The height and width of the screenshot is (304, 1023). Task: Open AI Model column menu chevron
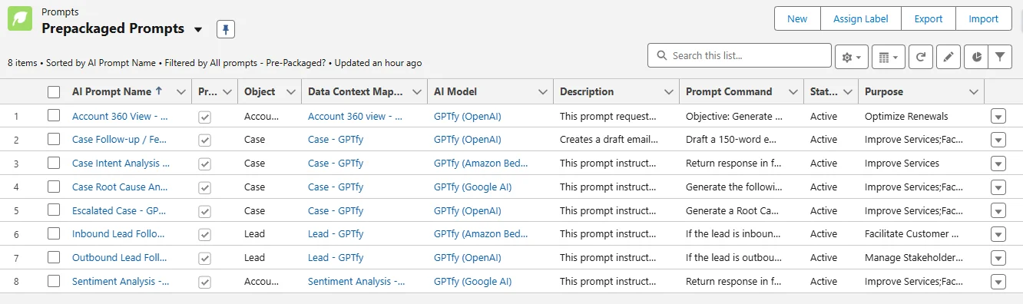(x=542, y=92)
